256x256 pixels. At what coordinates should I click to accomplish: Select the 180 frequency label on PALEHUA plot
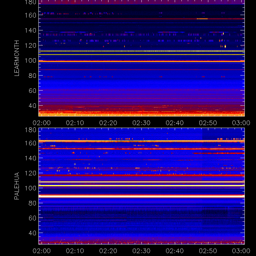pos(30,130)
